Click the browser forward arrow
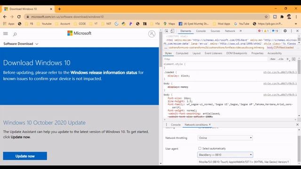This screenshot has width=301, height=169. coord(12,17)
